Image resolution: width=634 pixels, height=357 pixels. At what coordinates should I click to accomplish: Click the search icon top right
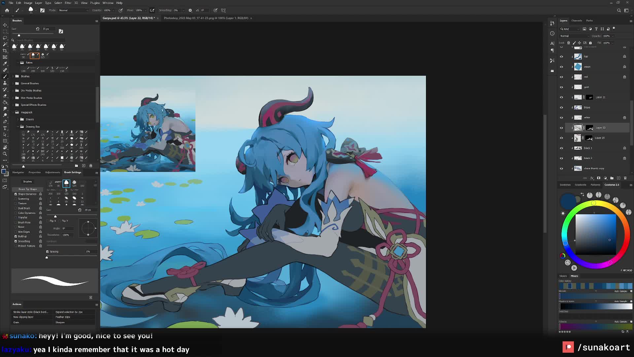(619, 10)
